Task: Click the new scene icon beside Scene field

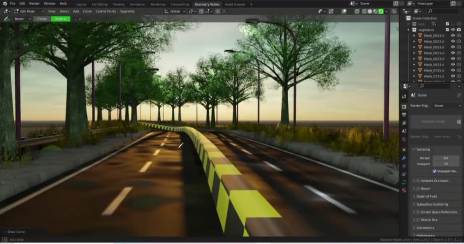Action: [x=396, y=4]
